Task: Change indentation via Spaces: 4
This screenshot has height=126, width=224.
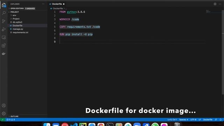Action: coord(183,120)
